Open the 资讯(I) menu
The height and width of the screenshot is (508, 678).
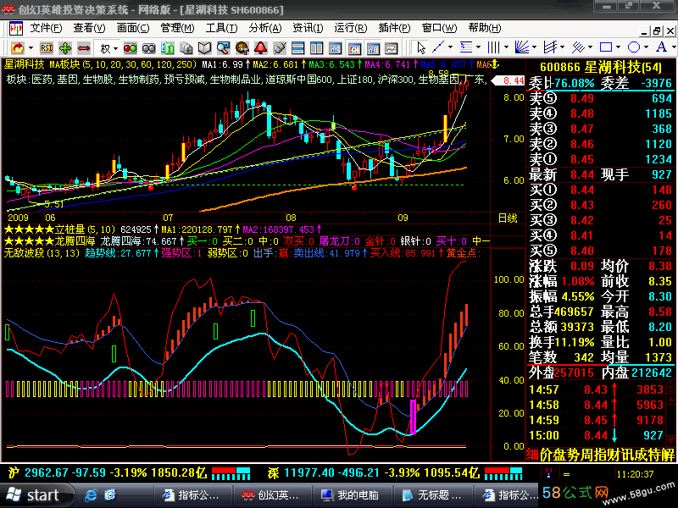point(308,29)
